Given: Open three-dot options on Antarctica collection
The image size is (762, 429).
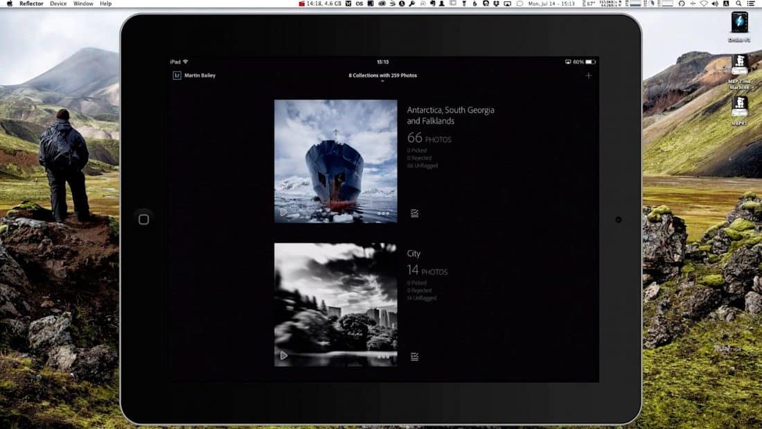Looking at the screenshot, I should pos(383,213).
